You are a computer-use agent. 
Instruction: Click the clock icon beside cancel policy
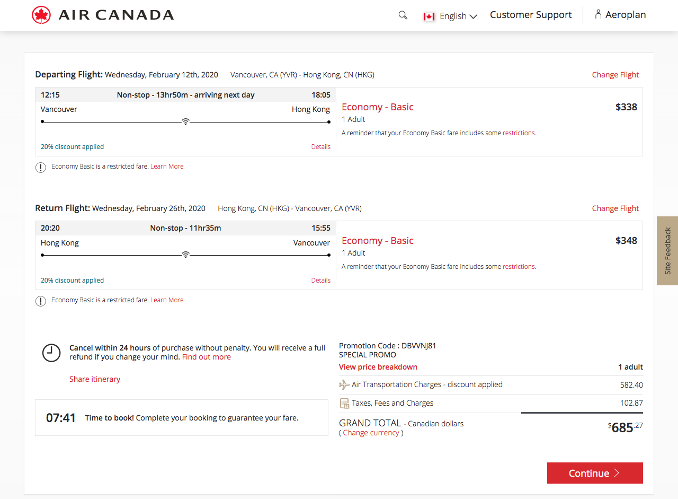(51, 353)
